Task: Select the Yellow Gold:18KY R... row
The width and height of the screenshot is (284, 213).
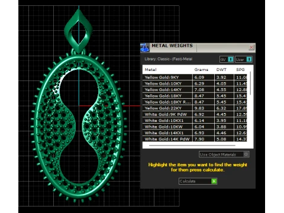Action: point(195,102)
